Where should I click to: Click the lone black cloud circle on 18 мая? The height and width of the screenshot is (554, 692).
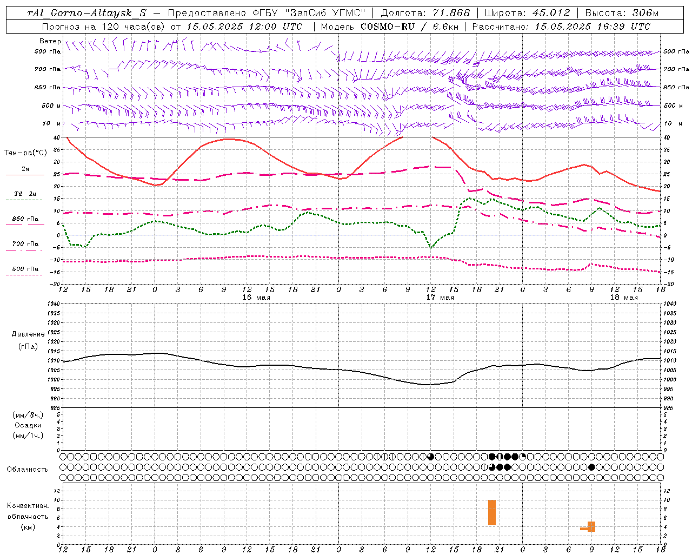coord(591,467)
